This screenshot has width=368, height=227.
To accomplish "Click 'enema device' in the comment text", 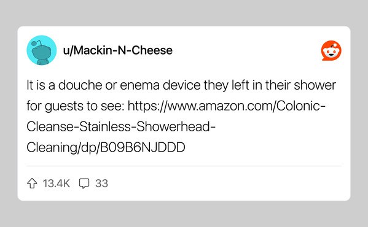I will (x=160, y=85).
